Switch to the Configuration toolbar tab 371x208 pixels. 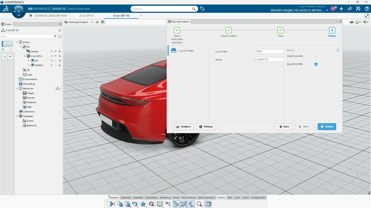(x=258, y=198)
